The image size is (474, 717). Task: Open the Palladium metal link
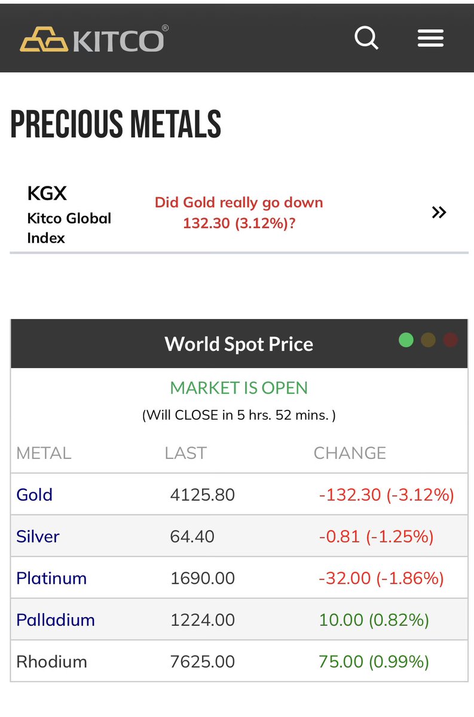click(x=56, y=620)
